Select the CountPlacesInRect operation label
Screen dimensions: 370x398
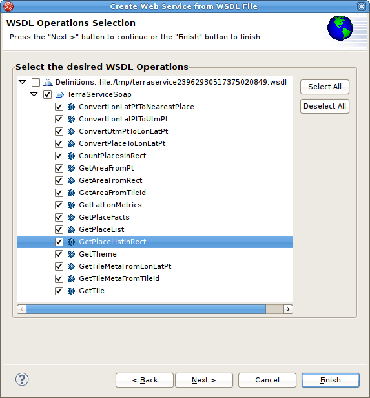[112, 156]
